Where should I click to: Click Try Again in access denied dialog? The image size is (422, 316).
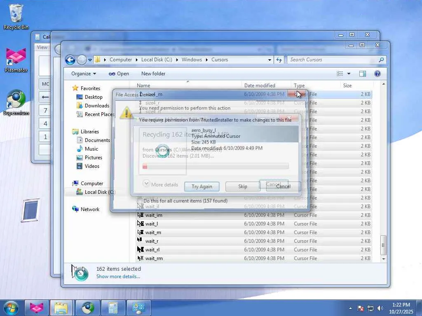point(202,186)
